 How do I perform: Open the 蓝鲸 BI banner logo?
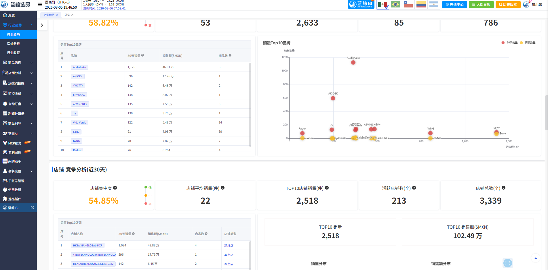361,5
